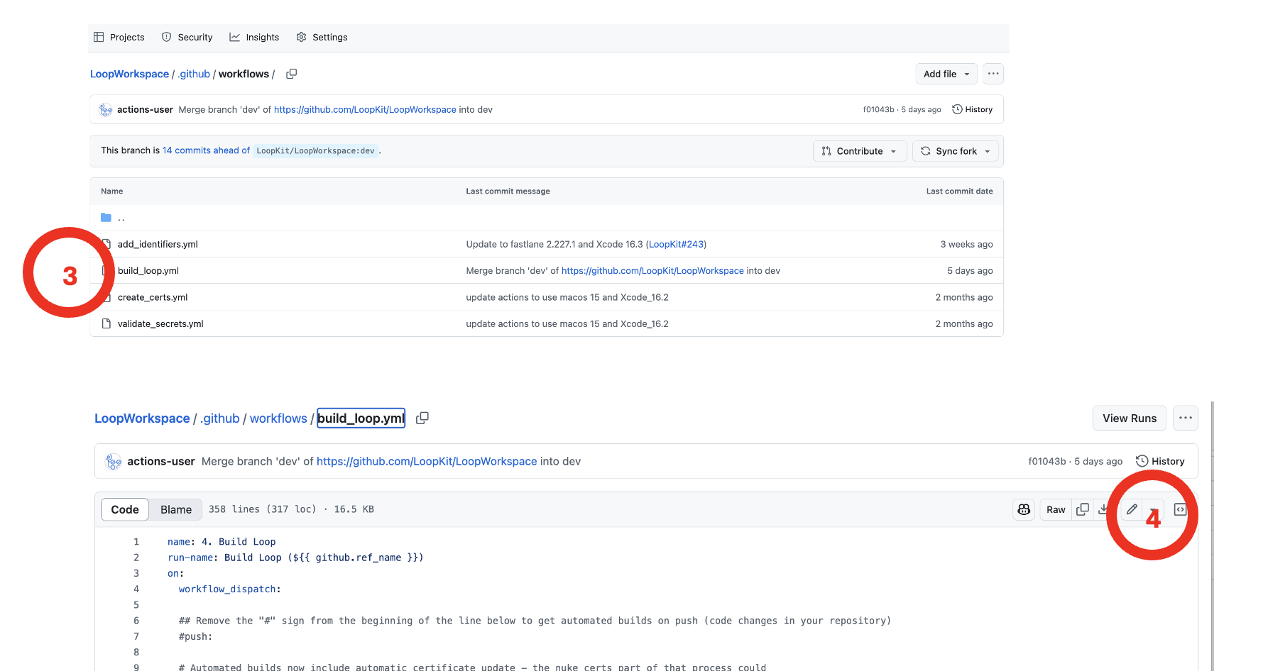Image resolution: width=1268 pixels, height=671 pixels.
Task: Copy the workflows directory path
Action: click(x=291, y=74)
